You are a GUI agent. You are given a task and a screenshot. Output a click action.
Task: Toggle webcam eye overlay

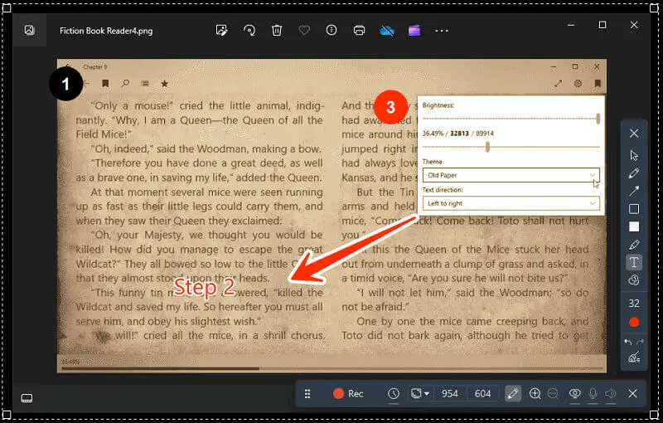pyautogui.click(x=574, y=394)
